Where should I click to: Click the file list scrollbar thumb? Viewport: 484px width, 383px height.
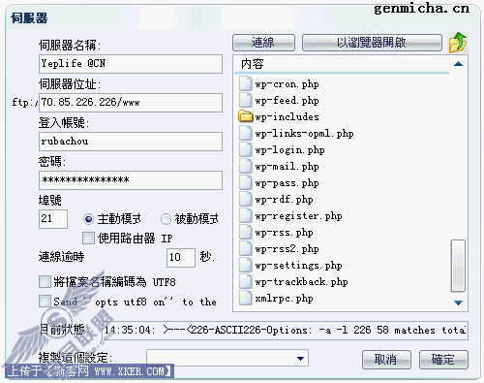click(458, 266)
